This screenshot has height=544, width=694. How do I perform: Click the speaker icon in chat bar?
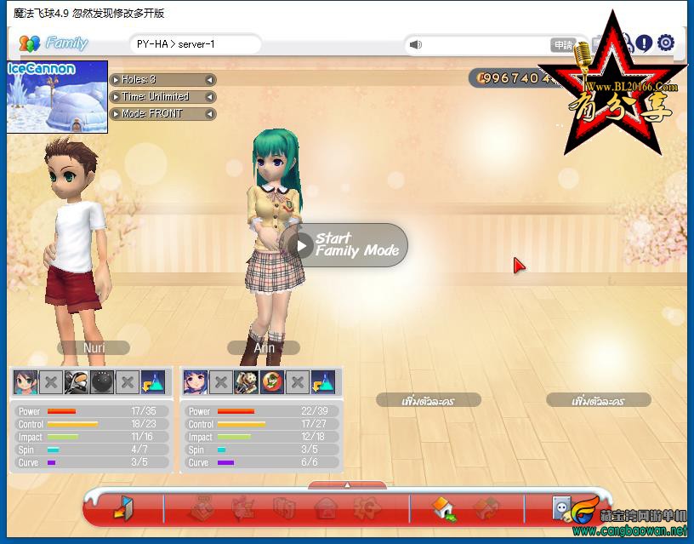[416, 45]
